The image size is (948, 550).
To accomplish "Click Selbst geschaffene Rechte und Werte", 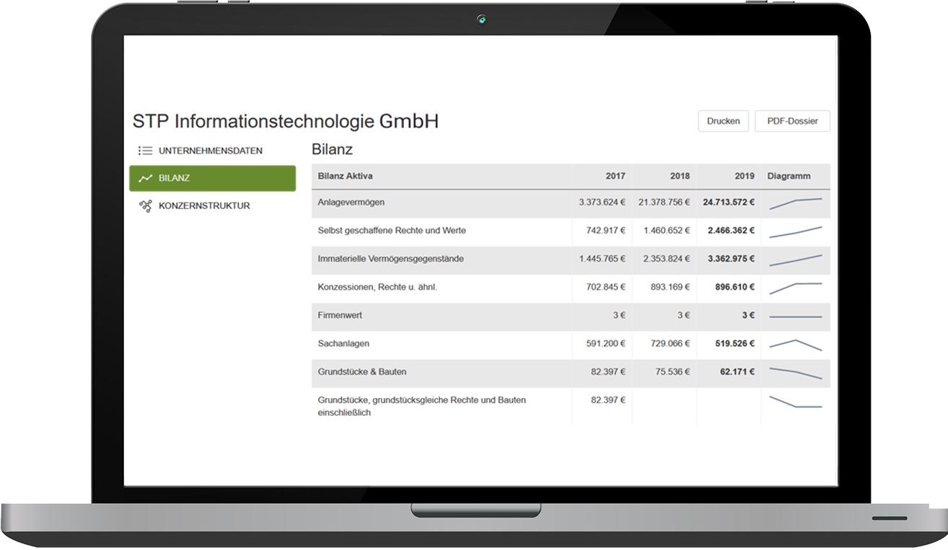I will point(392,231).
